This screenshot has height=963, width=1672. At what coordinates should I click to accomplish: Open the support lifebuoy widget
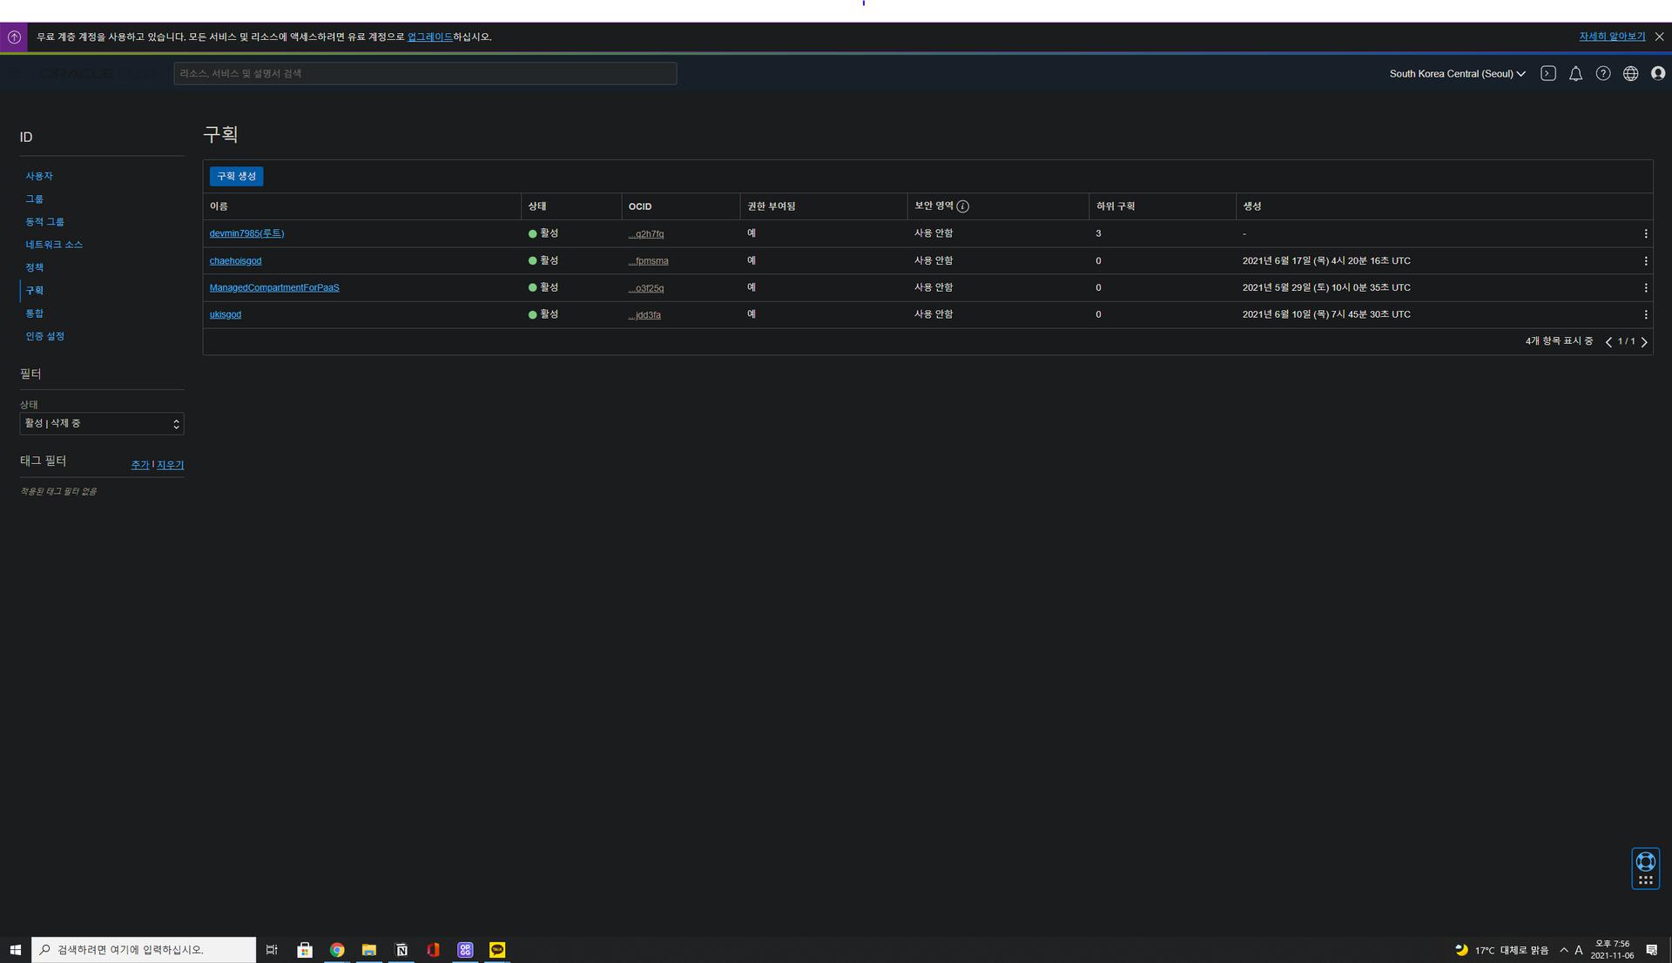(x=1645, y=863)
